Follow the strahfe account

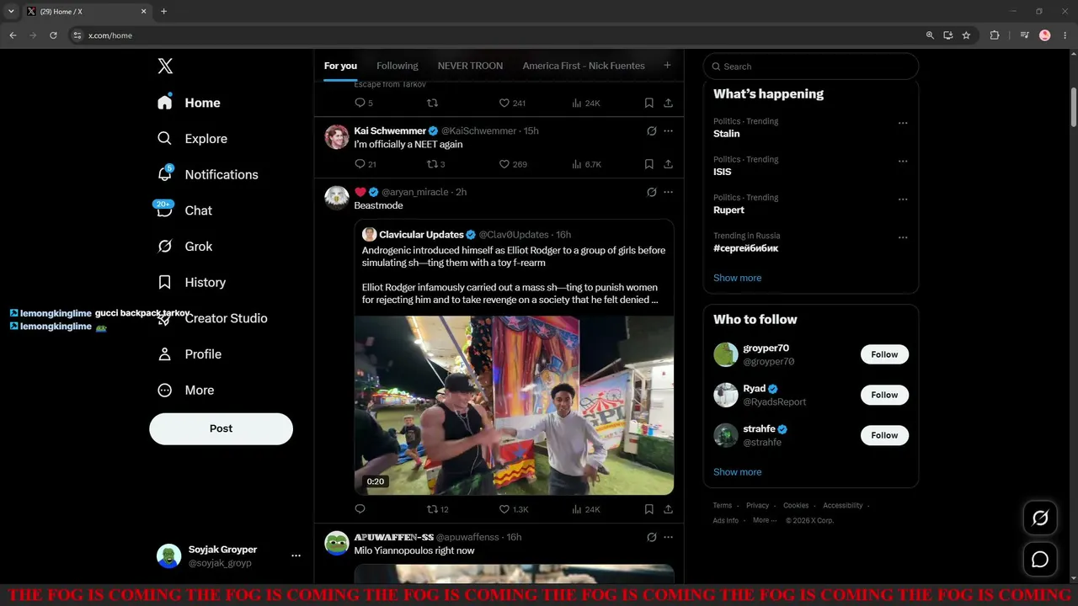[884, 435]
